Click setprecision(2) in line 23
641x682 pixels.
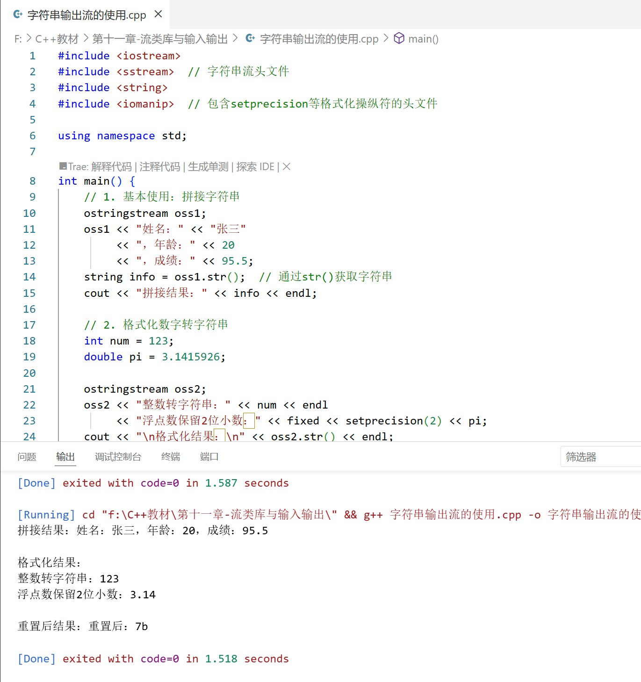point(394,421)
